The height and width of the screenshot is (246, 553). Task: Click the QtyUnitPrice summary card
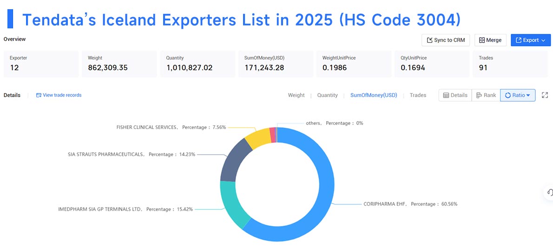(x=432, y=64)
